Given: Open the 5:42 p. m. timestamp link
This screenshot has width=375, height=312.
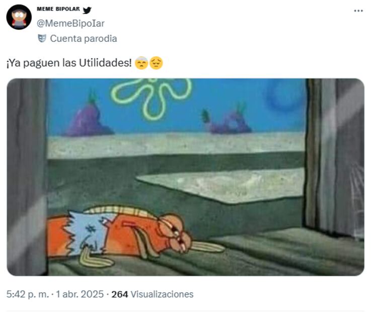Looking at the screenshot, I should point(28,294).
